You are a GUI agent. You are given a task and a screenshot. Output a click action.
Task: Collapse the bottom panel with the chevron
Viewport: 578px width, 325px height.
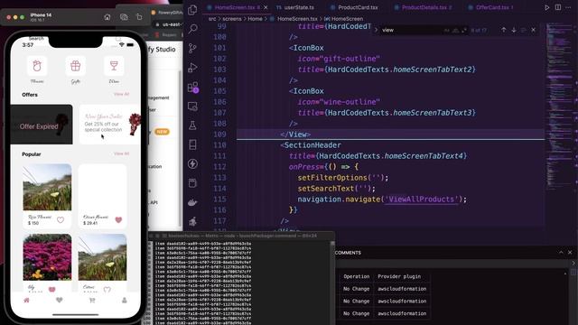(x=561, y=253)
